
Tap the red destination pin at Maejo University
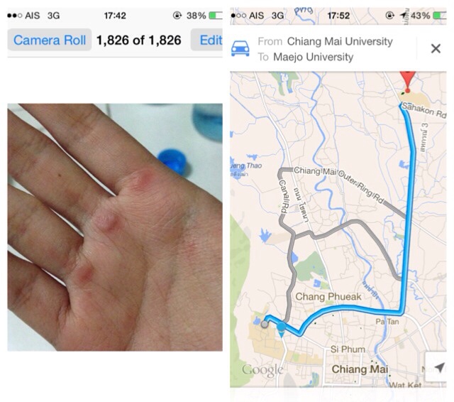click(x=407, y=82)
